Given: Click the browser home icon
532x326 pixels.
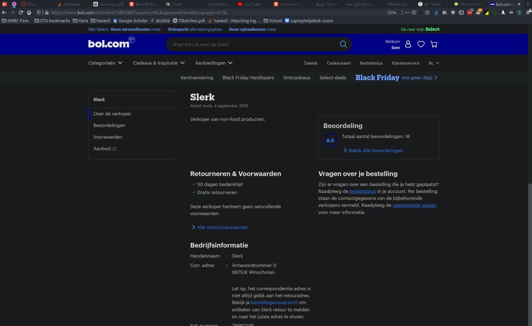Looking at the screenshot, I should (x=29, y=12).
